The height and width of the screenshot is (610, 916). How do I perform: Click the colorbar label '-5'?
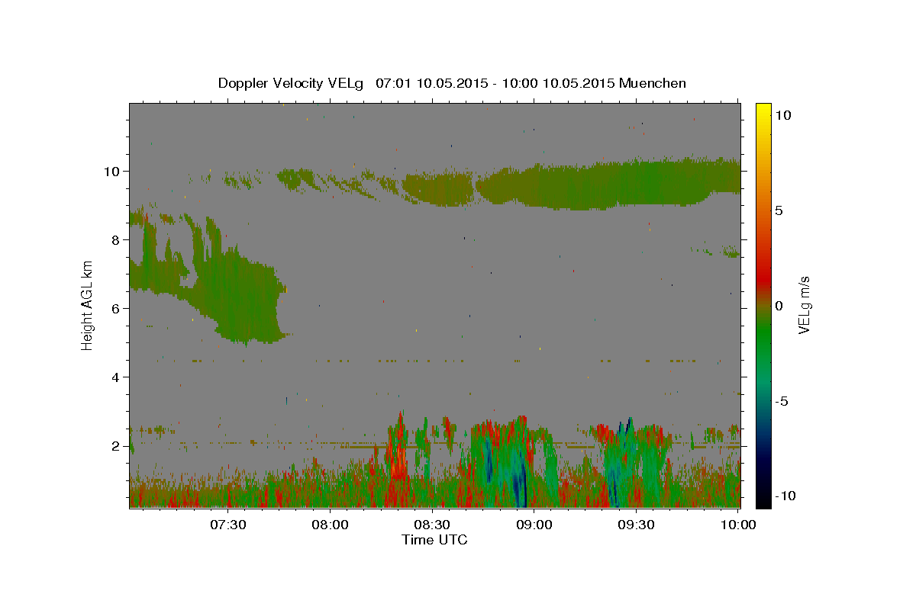(782, 401)
